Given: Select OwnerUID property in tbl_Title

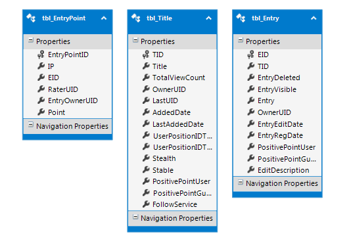Looking at the screenshot, I should click(x=169, y=89).
